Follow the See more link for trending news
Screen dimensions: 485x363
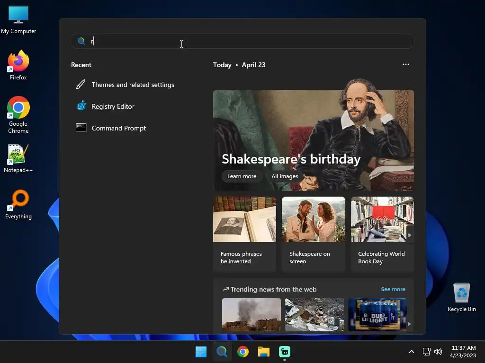coord(393,289)
